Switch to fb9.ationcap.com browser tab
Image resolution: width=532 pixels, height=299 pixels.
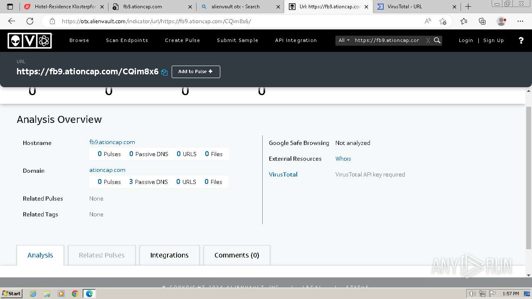coord(152,7)
